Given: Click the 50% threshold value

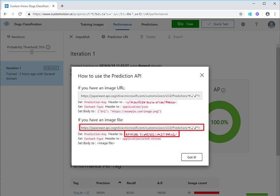Looking at the screenshot, I should pyautogui.click(x=42, y=47).
